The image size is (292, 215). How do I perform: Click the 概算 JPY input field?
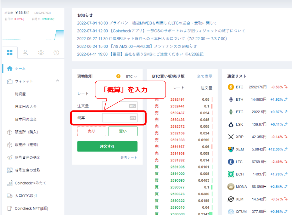coord(120,118)
